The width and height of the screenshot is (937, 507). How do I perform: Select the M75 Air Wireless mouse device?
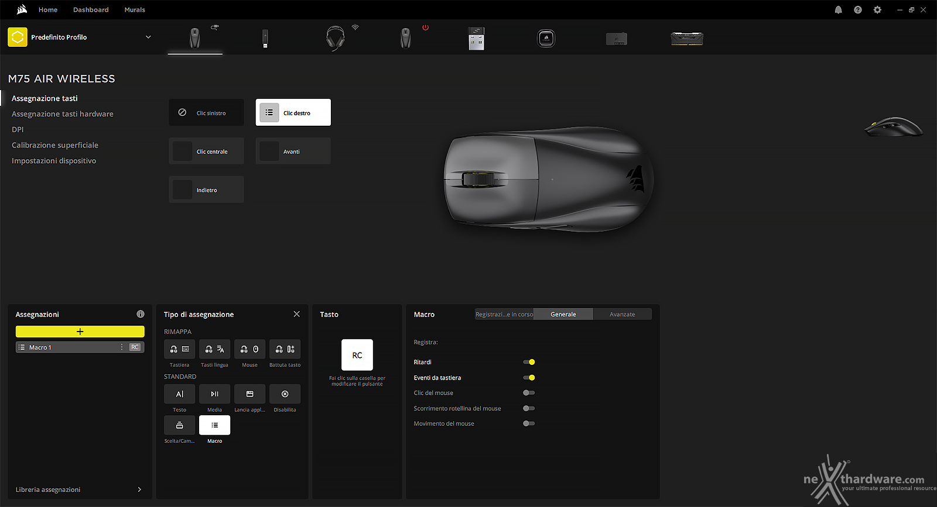195,38
